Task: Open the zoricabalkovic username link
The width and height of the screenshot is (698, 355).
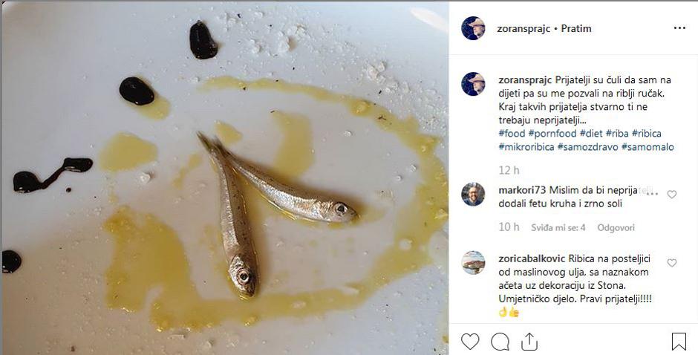Action: point(532,258)
